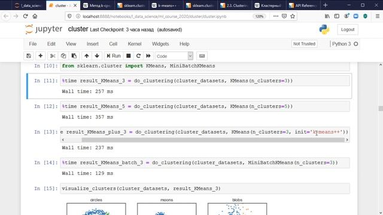
Task: Open the Cell menu
Action: click(113, 44)
